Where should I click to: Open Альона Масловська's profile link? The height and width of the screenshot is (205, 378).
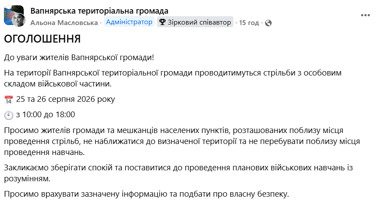[64, 23]
